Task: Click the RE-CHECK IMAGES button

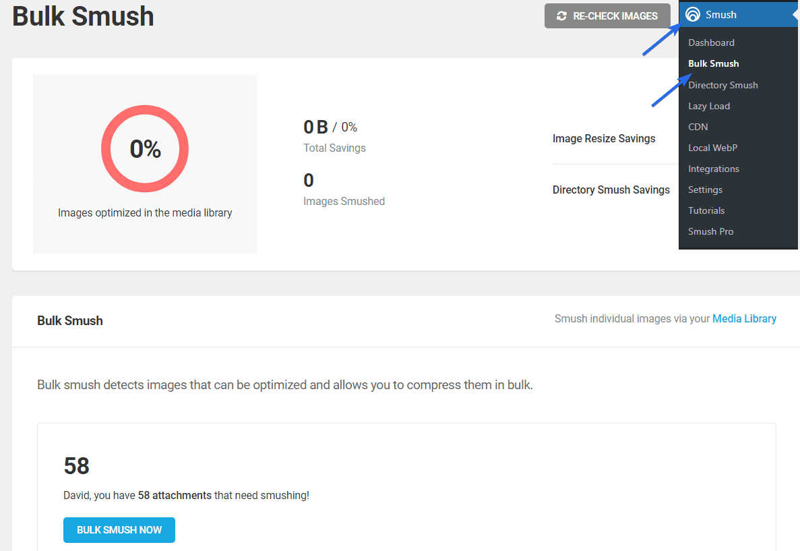Action: click(x=607, y=16)
